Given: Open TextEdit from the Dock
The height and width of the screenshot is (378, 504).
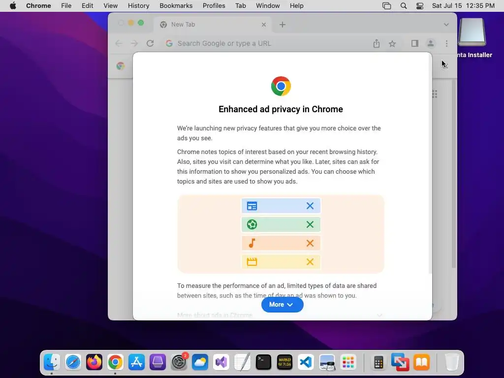Looking at the screenshot, I should point(242,362).
